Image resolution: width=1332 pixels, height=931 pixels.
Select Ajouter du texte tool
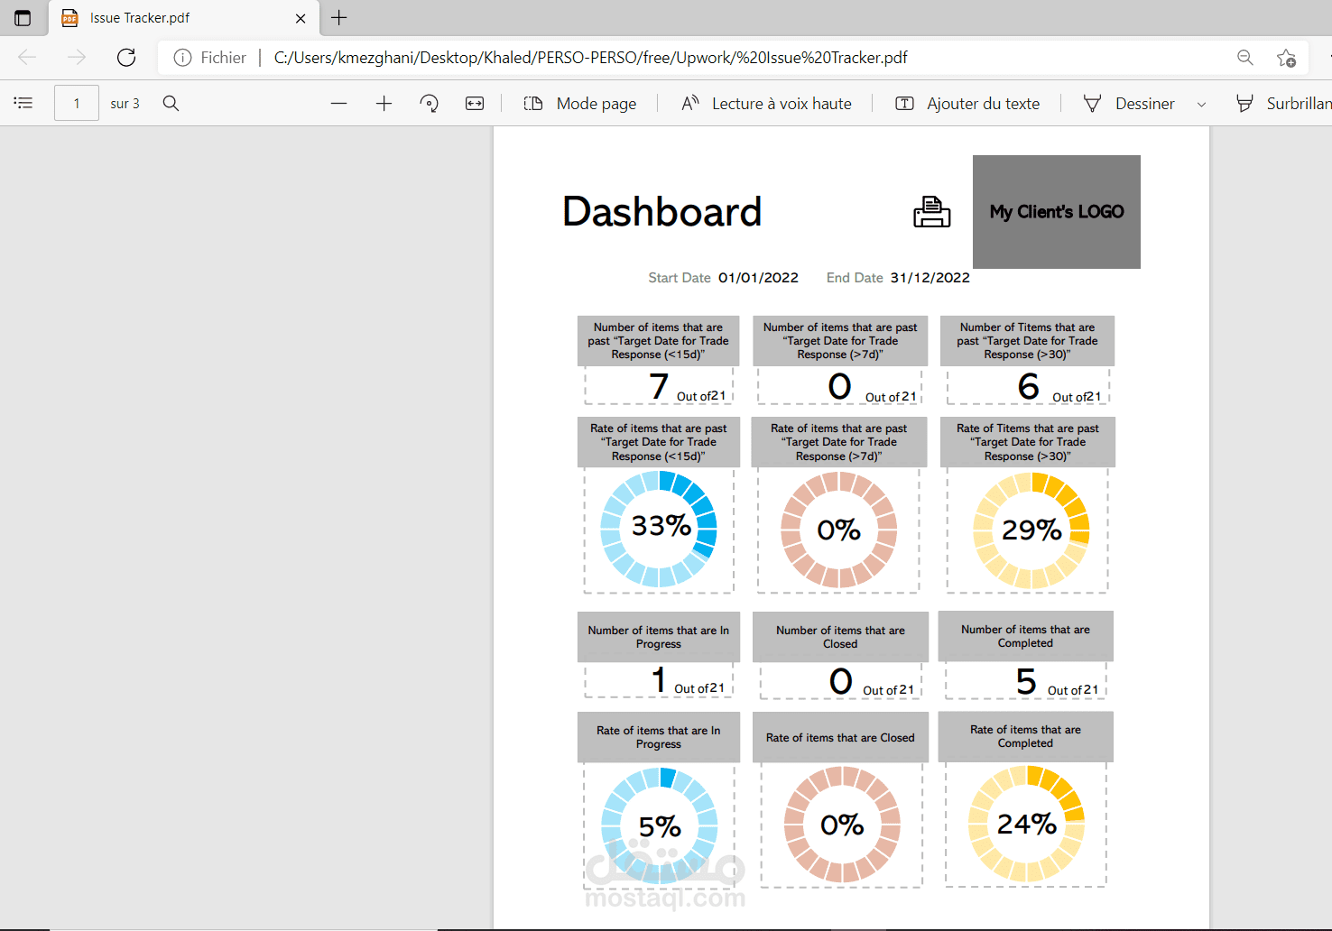(x=967, y=104)
